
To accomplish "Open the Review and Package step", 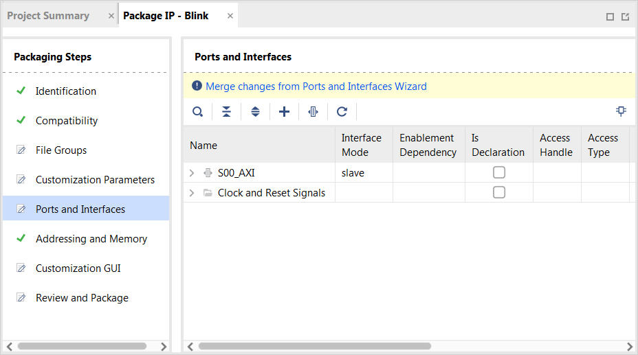I will [x=82, y=298].
